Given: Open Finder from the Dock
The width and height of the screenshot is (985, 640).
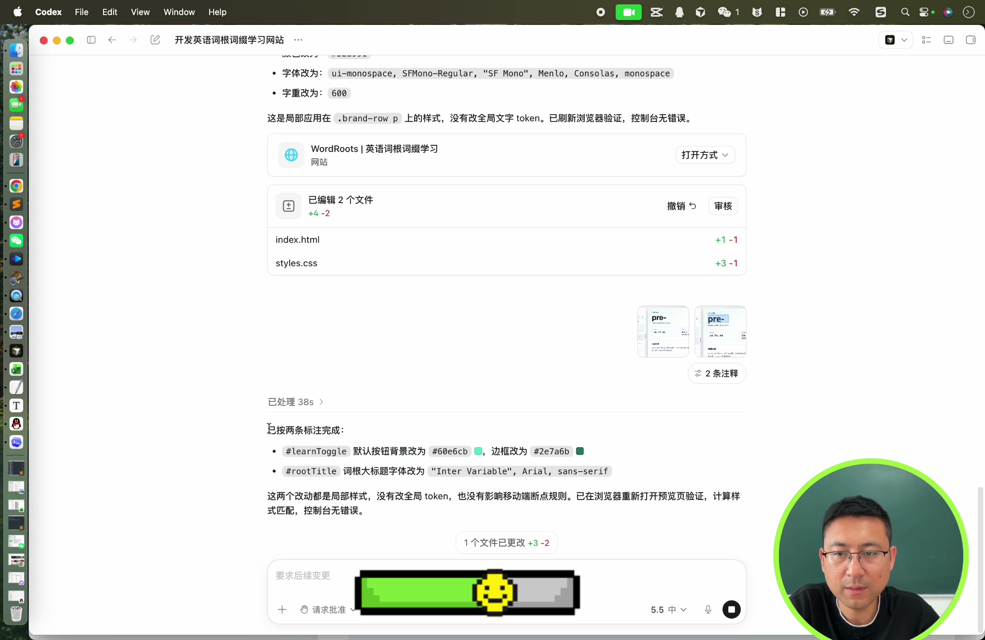Looking at the screenshot, I should pos(16,50).
